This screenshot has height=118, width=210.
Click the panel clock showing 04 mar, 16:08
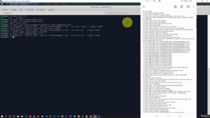point(203,4)
